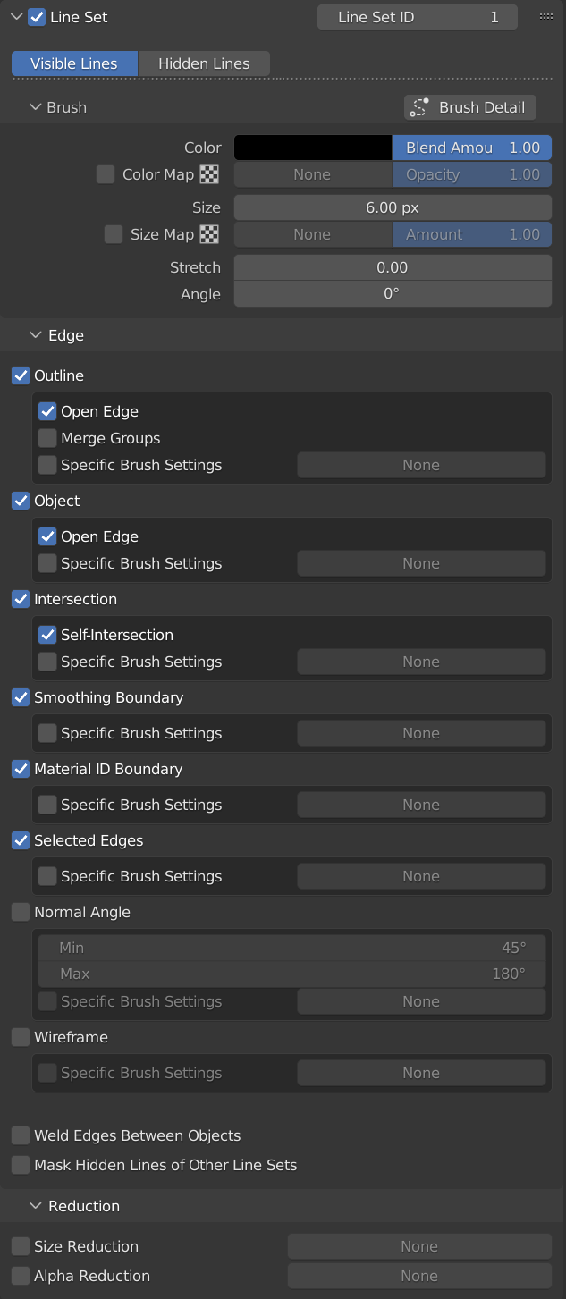Click the Brush Detail curve icon
Image resolution: width=566 pixels, height=1299 pixels.
coord(418,107)
